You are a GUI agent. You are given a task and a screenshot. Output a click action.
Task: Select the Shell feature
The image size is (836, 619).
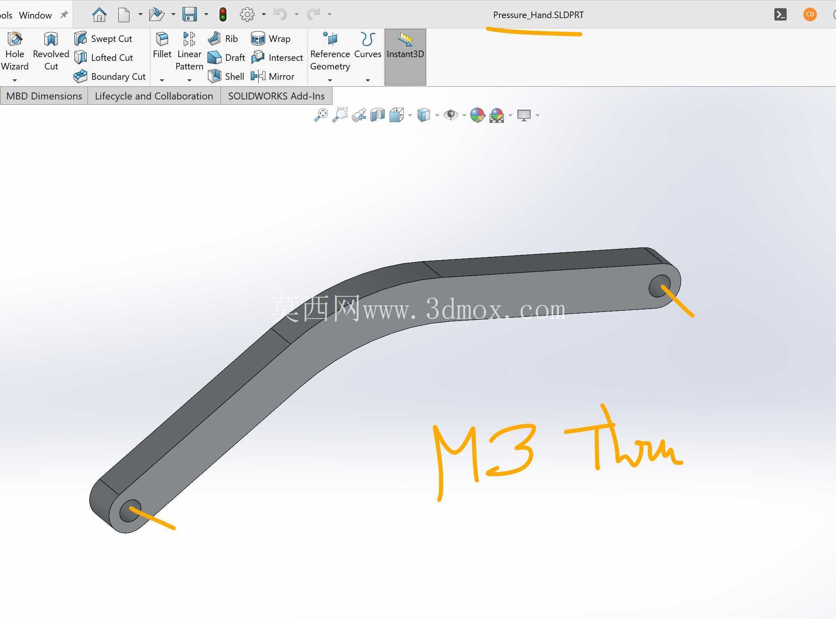click(x=226, y=76)
